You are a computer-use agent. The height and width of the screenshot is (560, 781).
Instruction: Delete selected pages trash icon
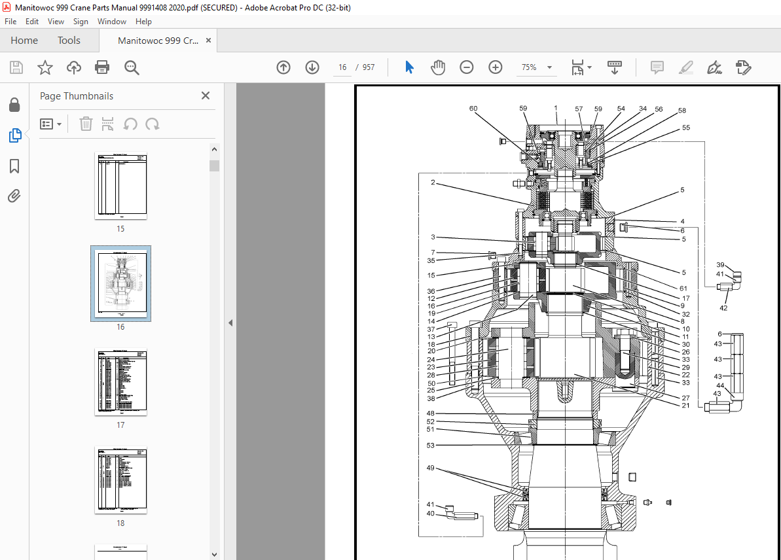(86, 124)
